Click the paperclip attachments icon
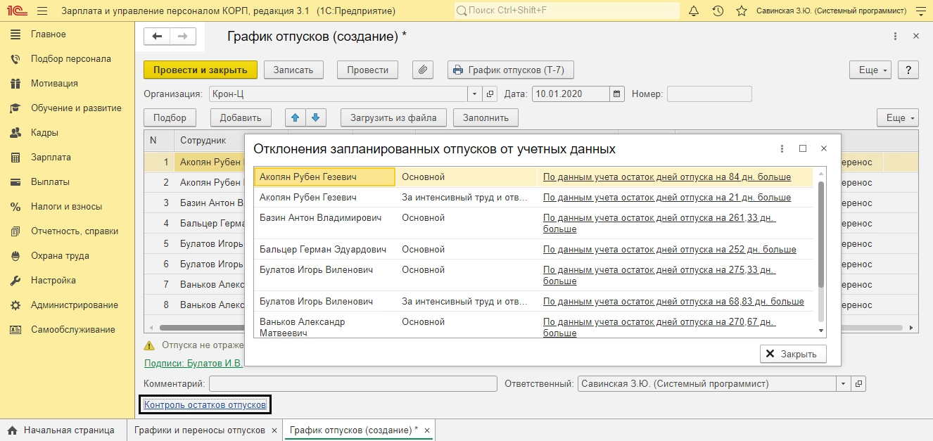933x441 pixels. click(422, 70)
